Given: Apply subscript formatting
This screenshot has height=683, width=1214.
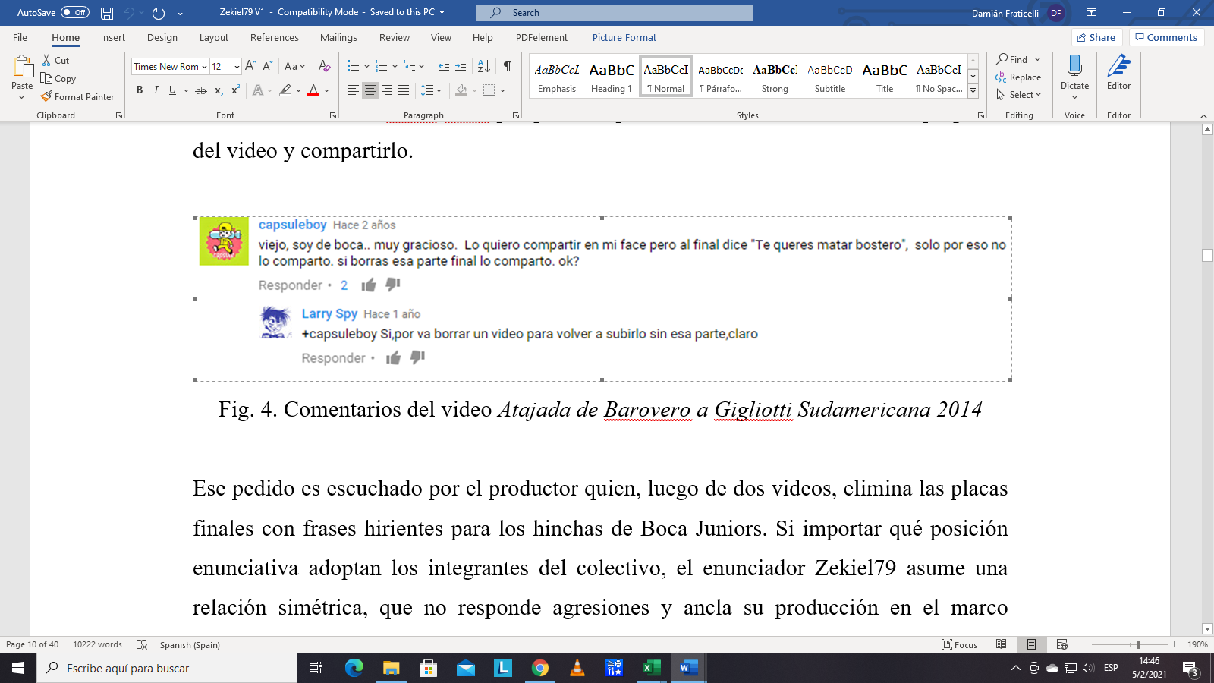Looking at the screenshot, I should pyautogui.click(x=219, y=90).
